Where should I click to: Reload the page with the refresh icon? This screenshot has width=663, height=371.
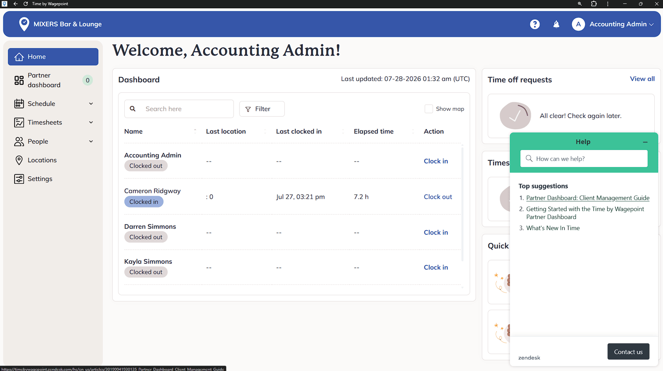(x=26, y=4)
